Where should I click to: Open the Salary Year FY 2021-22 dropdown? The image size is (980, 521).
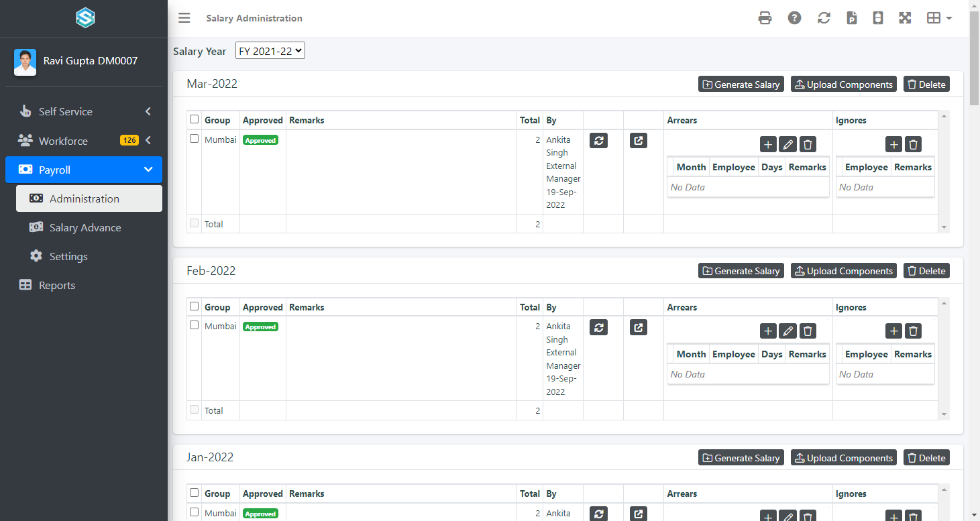click(x=270, y=51)
